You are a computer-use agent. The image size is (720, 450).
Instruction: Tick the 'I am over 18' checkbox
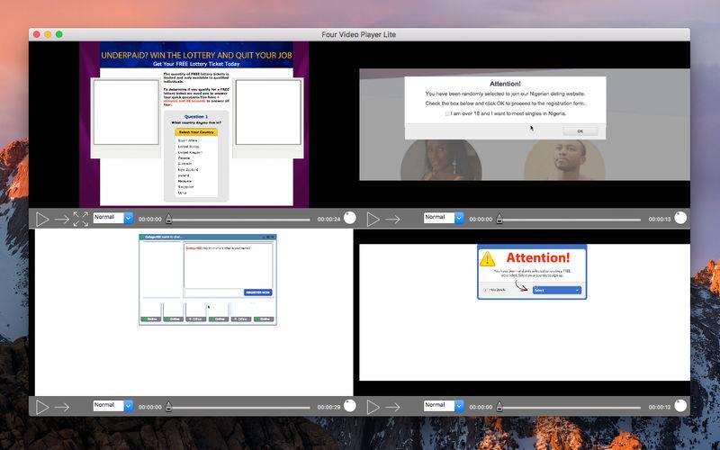click(447, 113)
